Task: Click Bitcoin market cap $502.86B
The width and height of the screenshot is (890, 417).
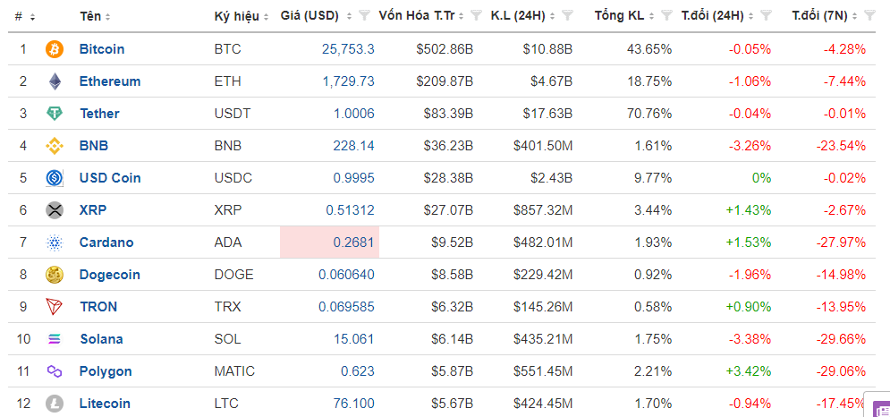Action: (445, 49)
